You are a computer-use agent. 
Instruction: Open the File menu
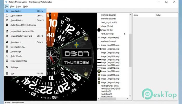tap(6, 6)
